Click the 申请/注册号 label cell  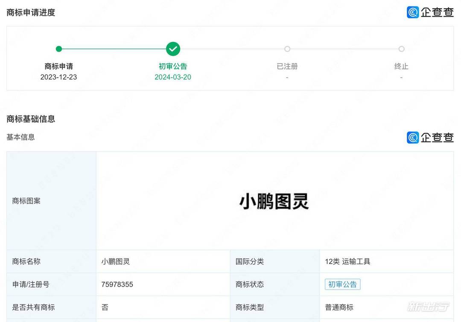coord(51,284)
